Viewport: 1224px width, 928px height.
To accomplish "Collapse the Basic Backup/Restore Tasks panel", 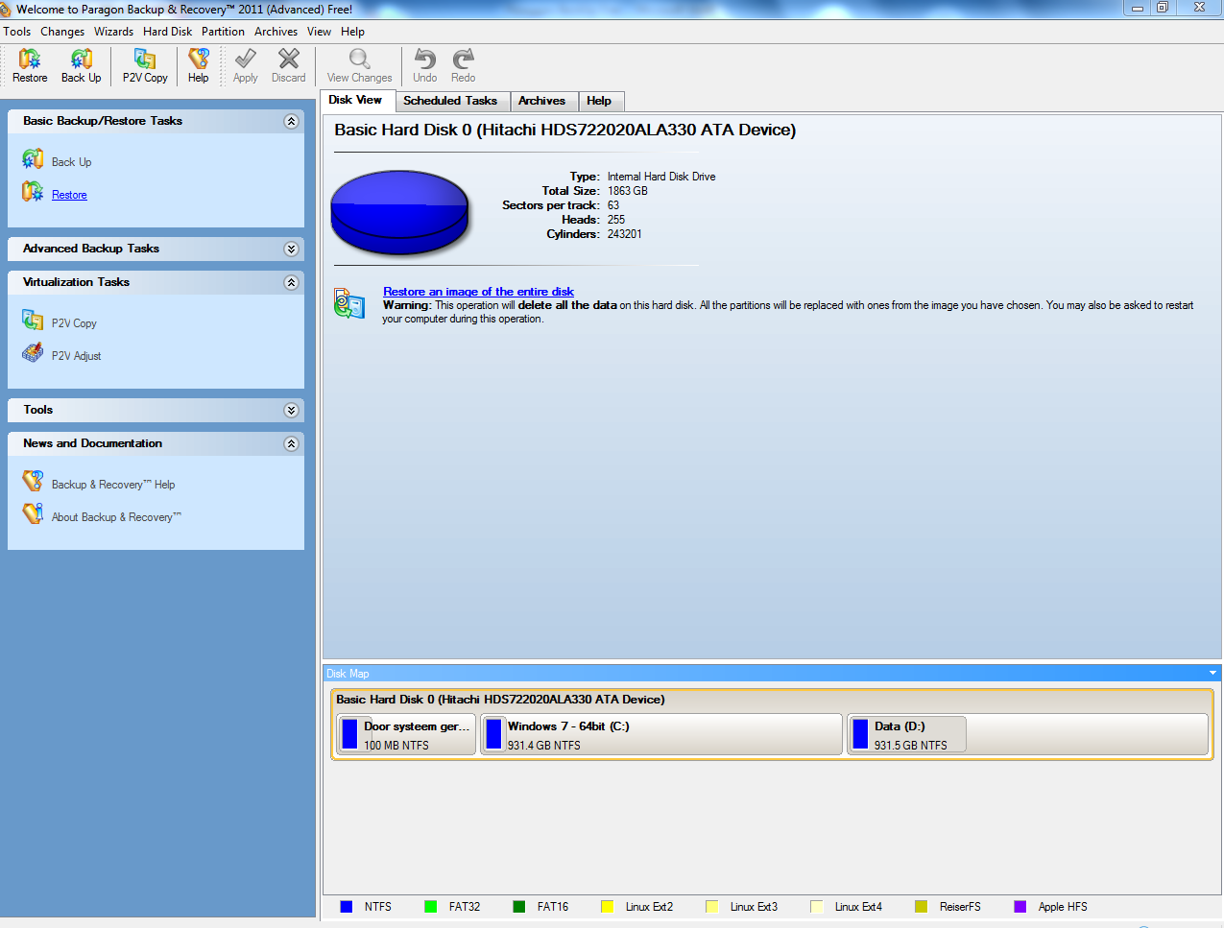I will click(x=291, y=122).
